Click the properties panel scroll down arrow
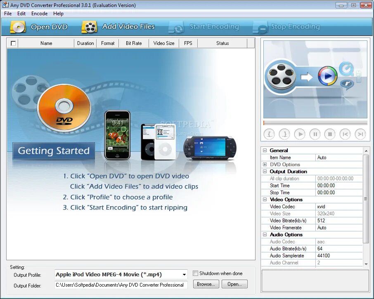The height and width of the screenshot is (299, 374). 366,264
